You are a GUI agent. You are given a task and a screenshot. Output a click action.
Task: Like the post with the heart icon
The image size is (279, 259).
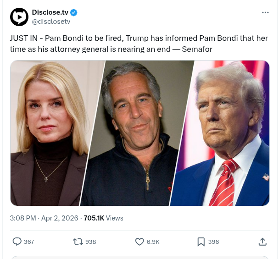(139, 242)
